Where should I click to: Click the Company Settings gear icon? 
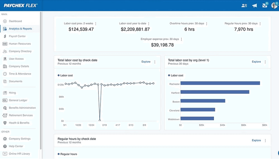click(5, 139)
